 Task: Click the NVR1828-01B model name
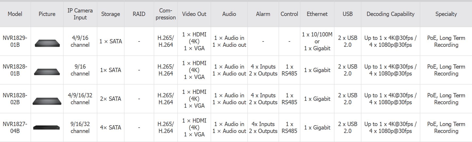coord(15,70)
